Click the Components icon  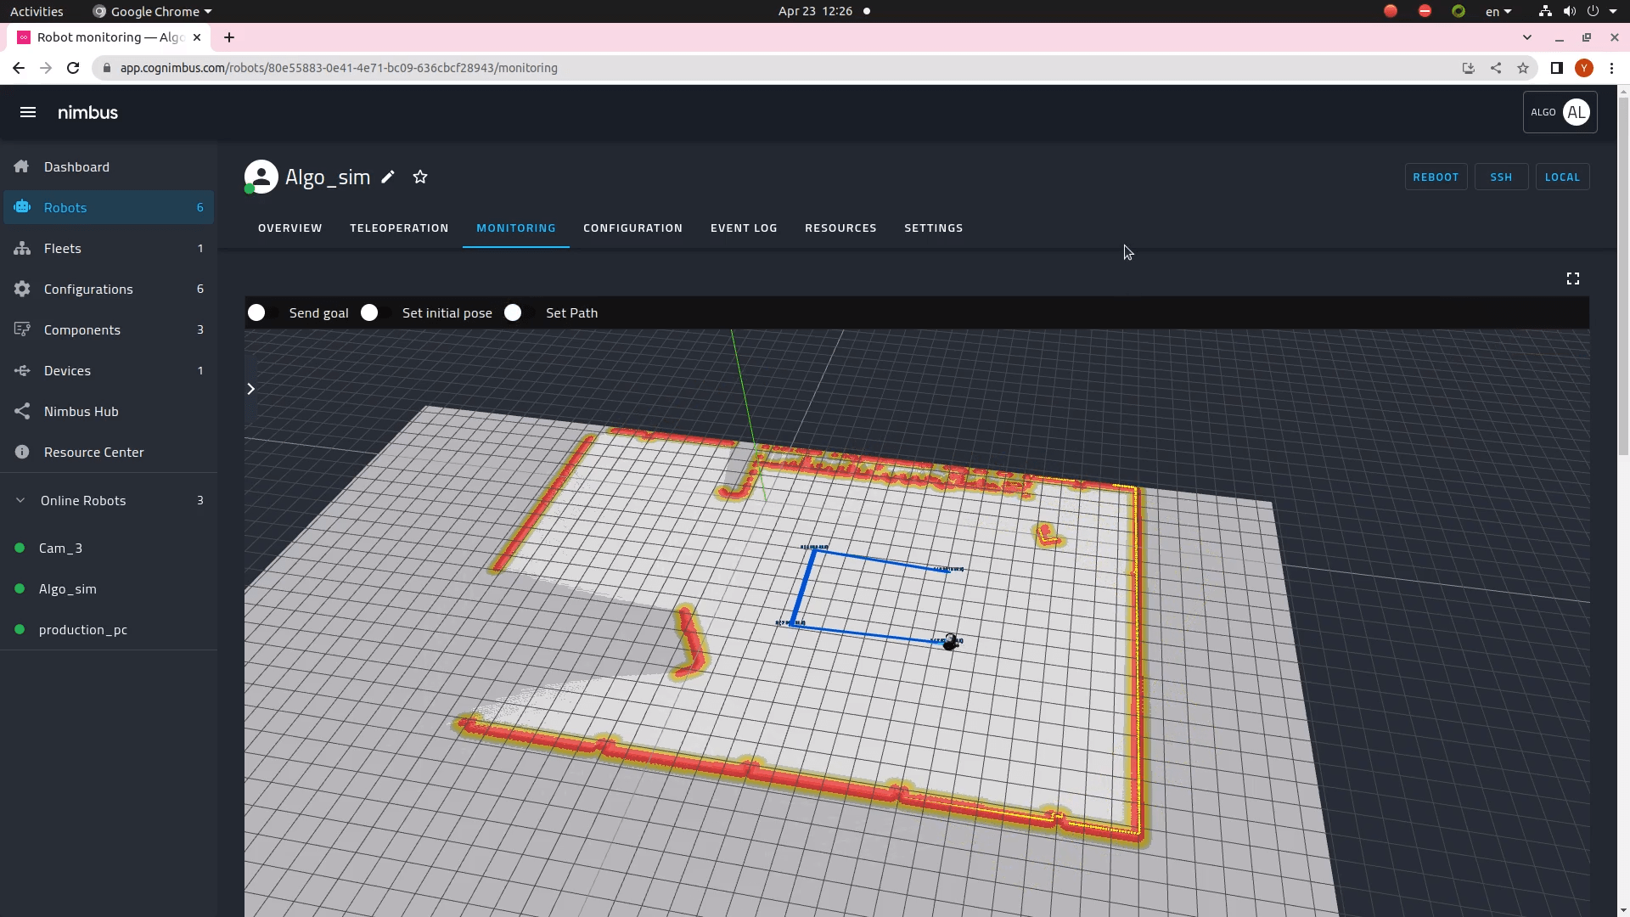[21, 329]
